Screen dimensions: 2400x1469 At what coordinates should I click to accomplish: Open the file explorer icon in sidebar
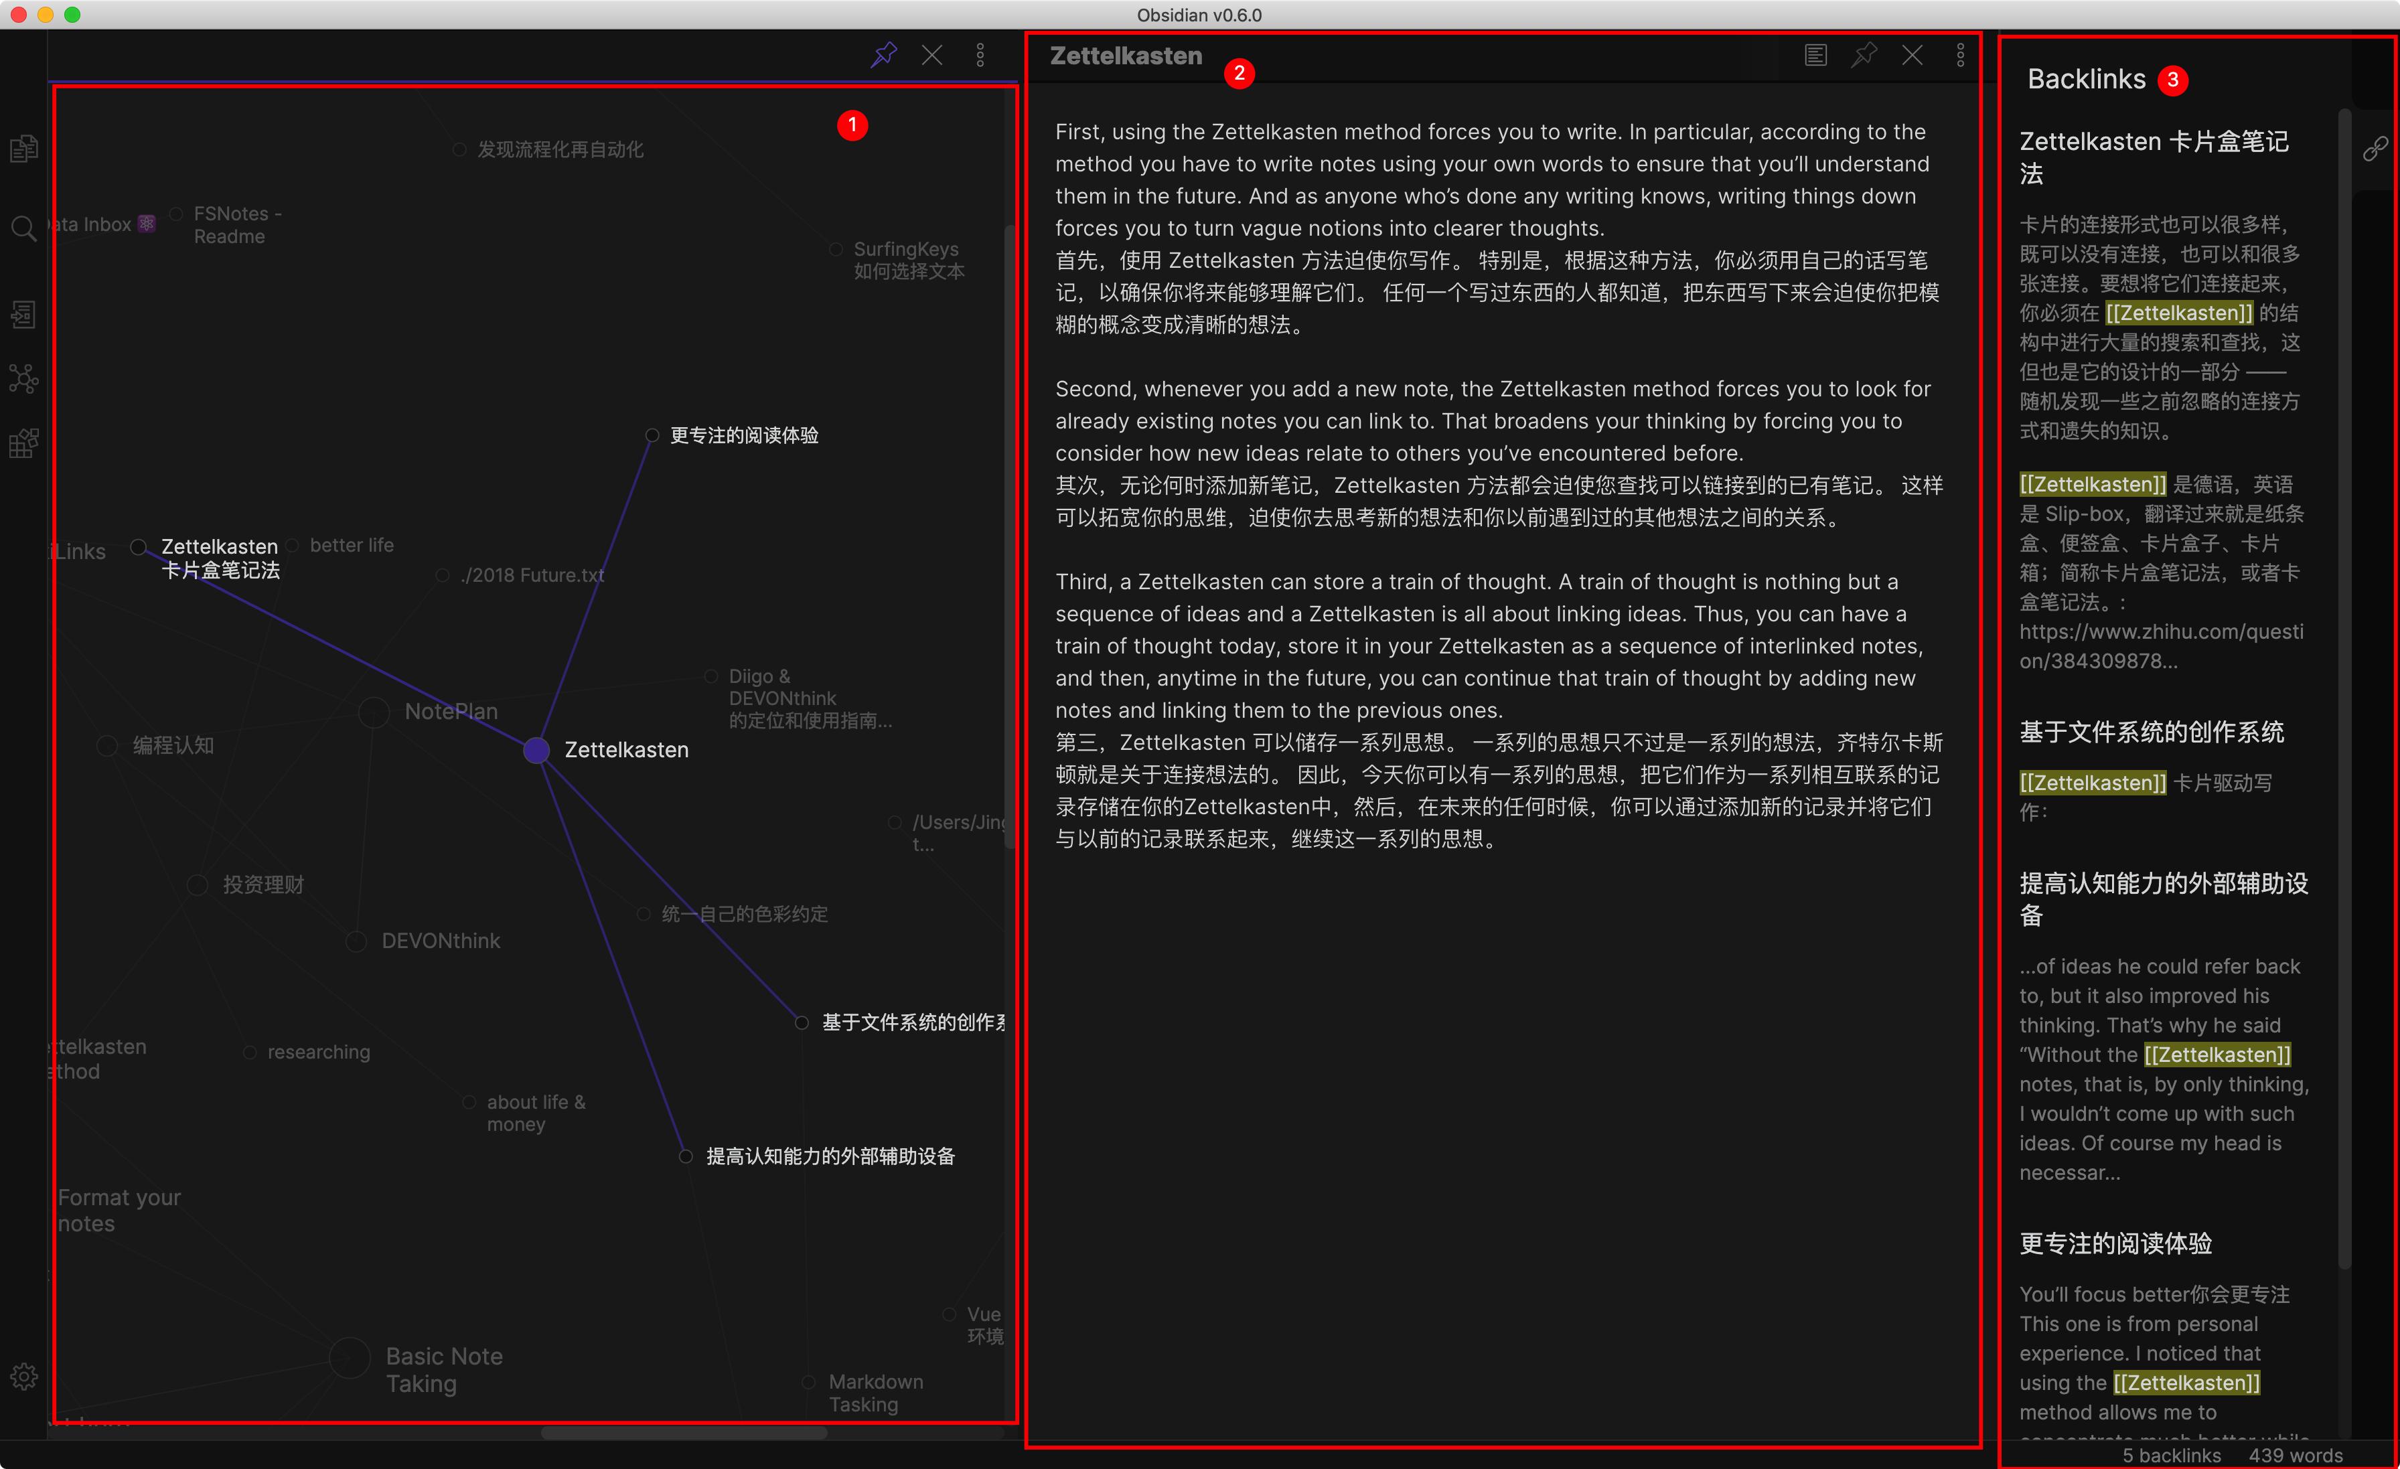coord(23,148)
